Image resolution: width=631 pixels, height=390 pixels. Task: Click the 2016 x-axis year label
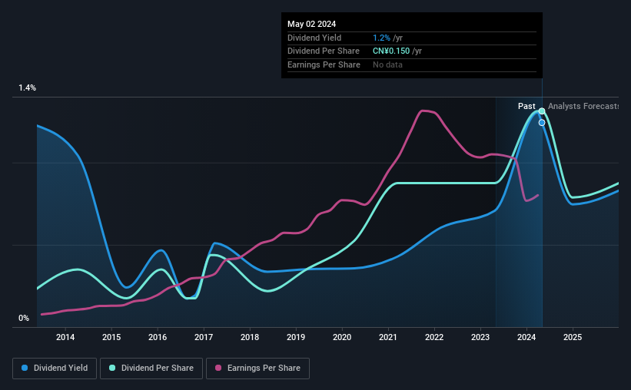tap(158, 337)
